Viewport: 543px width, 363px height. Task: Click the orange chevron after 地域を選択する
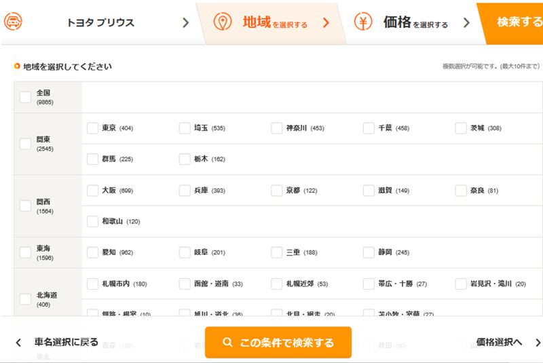[x=326, y=23]
